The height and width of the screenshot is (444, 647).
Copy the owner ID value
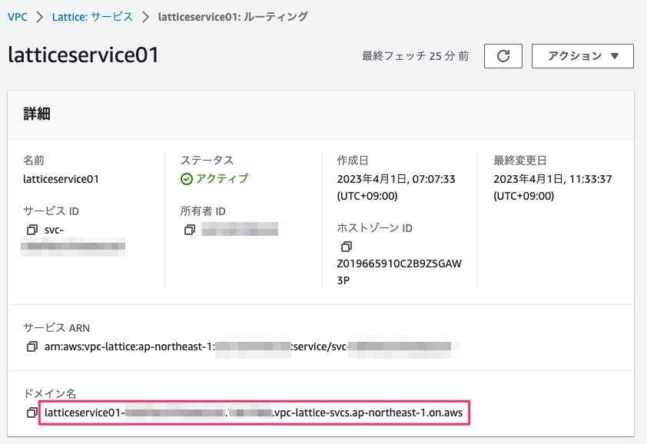(x=189, y=230)
